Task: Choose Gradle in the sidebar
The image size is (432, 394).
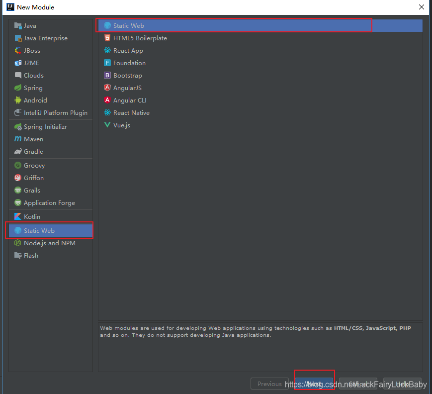Action: (51, 151)
